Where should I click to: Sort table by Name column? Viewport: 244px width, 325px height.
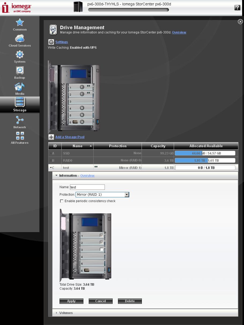[x=77, y=146]
